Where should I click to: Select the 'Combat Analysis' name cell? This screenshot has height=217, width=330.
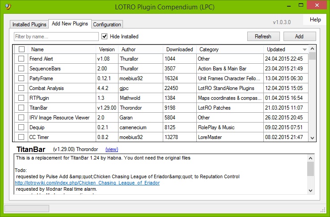62,88
